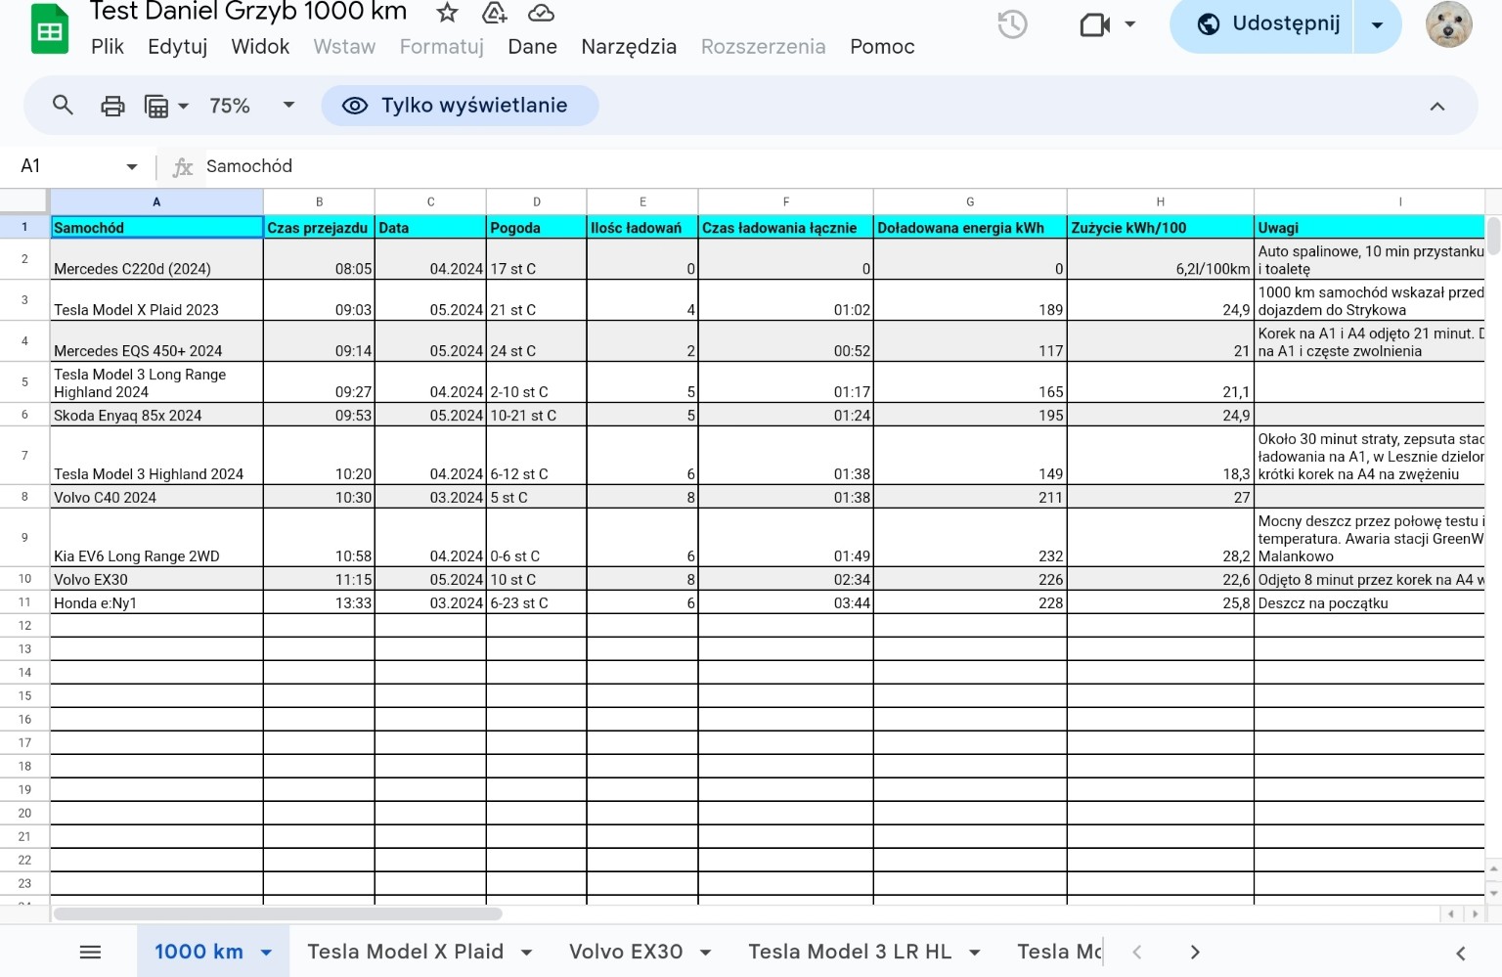Select column A header

coord(156,201)
